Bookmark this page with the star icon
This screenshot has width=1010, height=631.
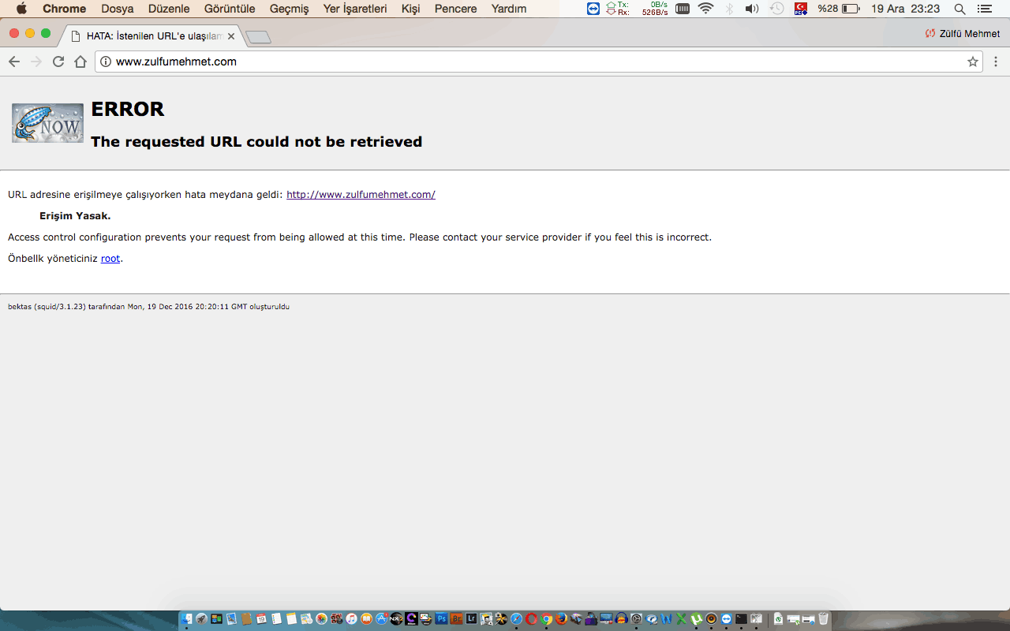973,62
